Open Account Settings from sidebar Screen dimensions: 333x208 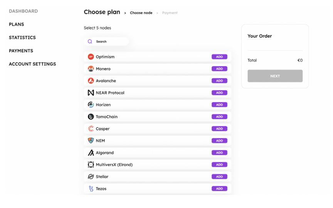click(32, 64)
